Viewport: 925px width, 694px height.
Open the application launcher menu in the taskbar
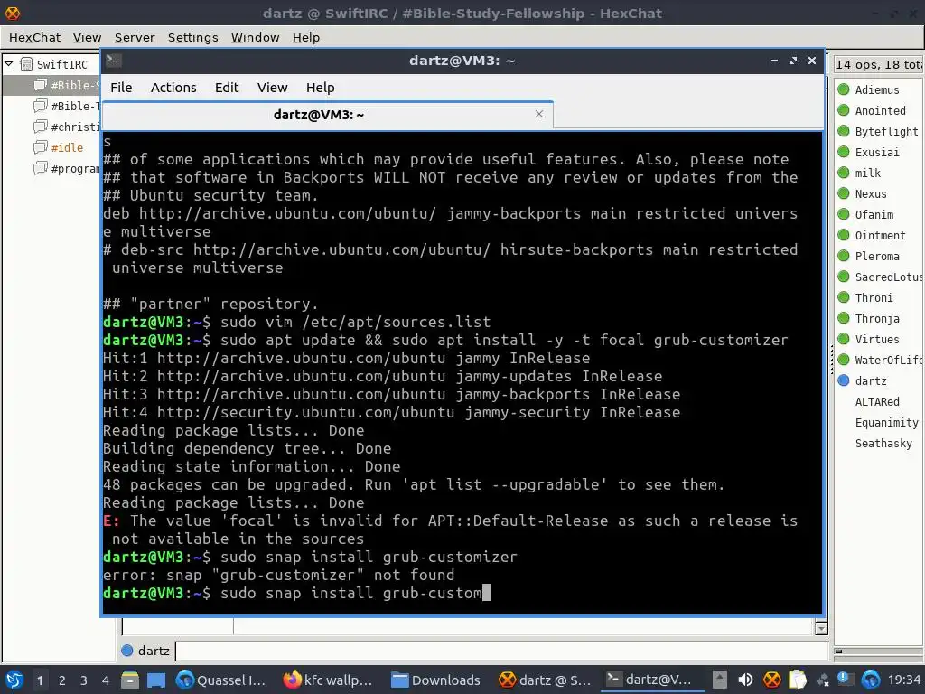tap(14, 680)
